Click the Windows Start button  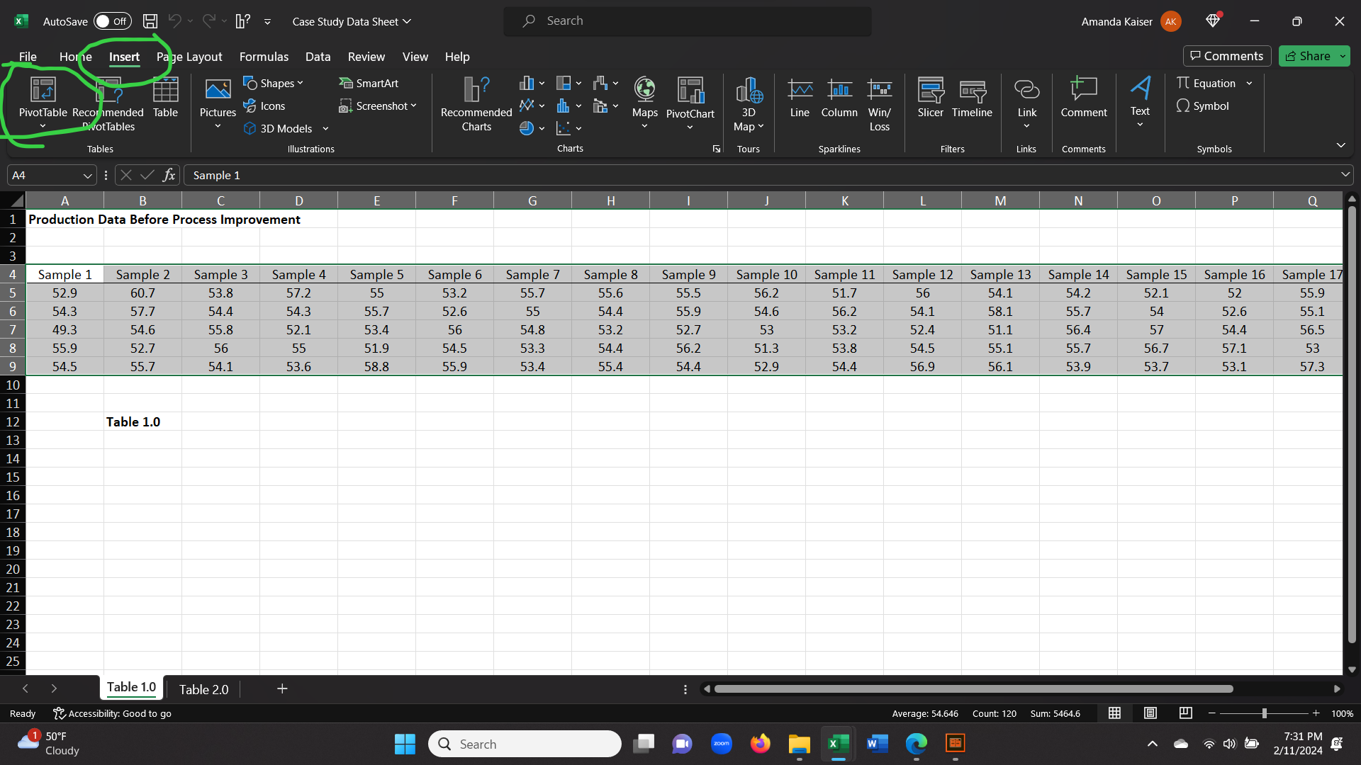[x=405, y=743]
